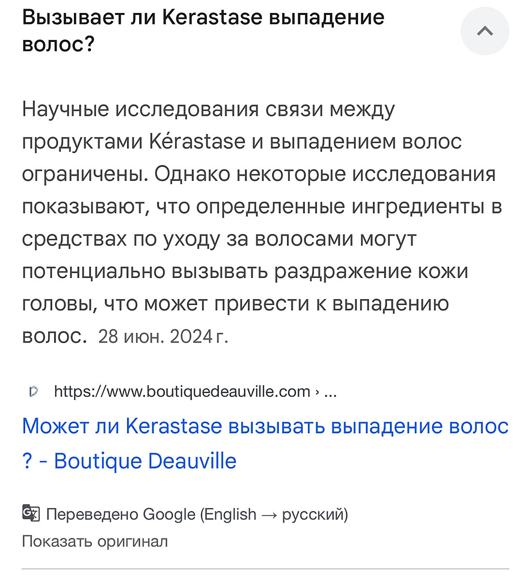This screenshot has height=579, width=531.
Task: Click the arrow between English and русский
Action: click(x=269, y=514)
